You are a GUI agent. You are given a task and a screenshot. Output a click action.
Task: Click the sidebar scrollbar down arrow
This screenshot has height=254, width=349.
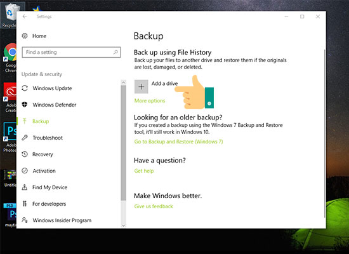[x=124, y=225]
